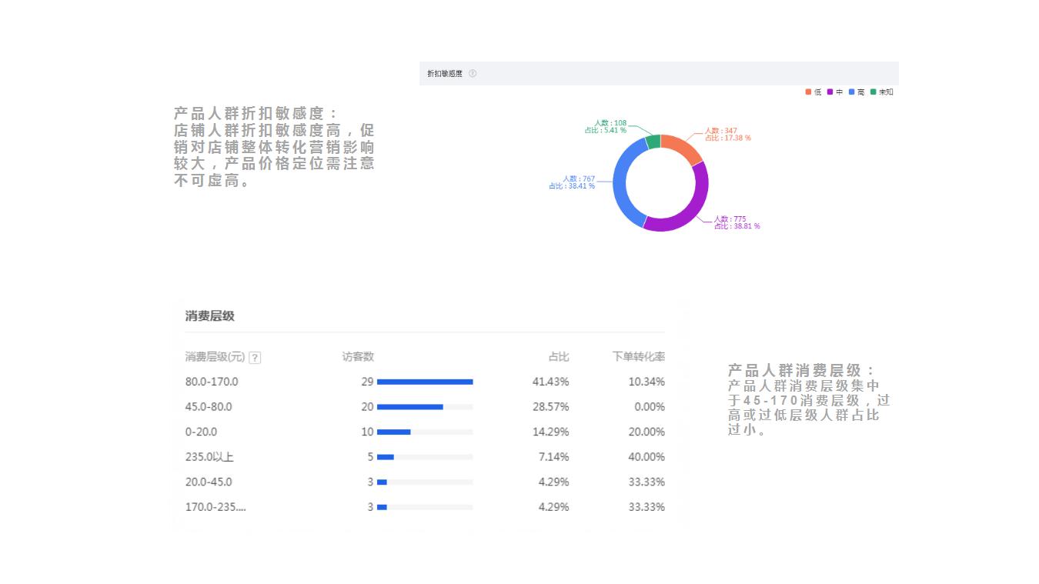Click the truncated 170.0-235.... row label
The image size is (1039, 584).
click(x=215, y=507)
